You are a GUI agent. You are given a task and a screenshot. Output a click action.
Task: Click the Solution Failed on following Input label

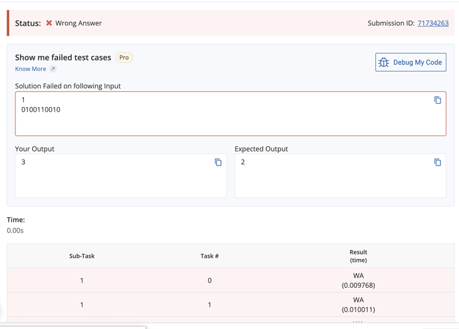coord(68,86)
